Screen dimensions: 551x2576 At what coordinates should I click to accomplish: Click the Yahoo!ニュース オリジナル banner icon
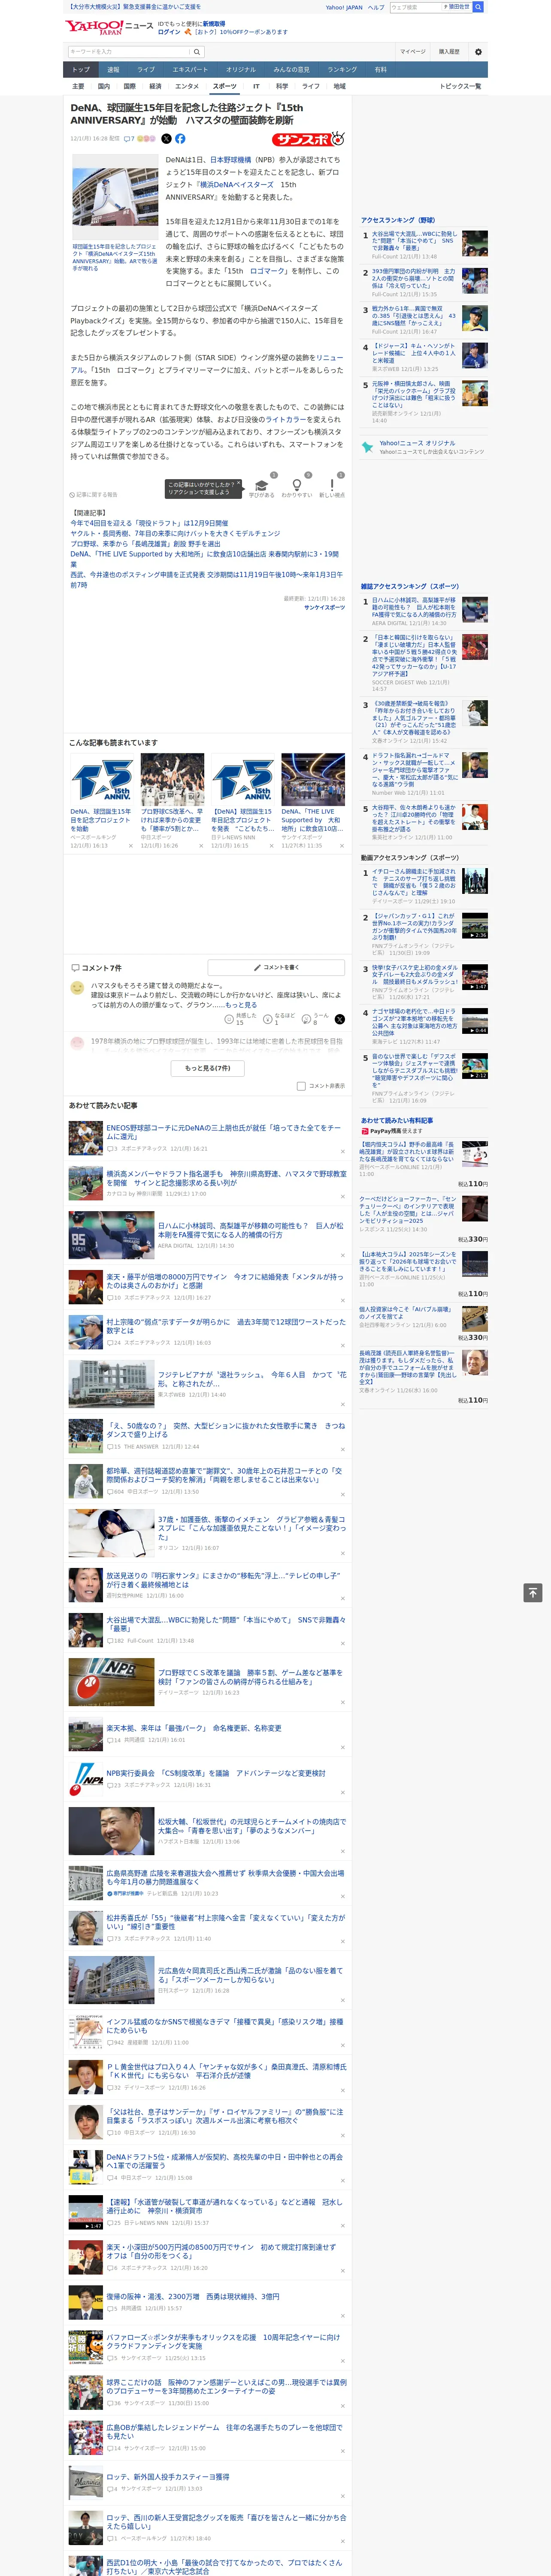(368, 448)
